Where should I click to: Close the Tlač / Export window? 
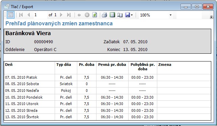(208, 7)
